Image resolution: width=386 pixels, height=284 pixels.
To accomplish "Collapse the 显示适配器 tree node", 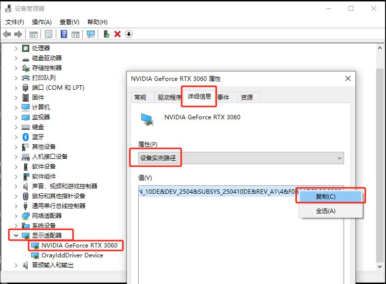I will 16,236.
